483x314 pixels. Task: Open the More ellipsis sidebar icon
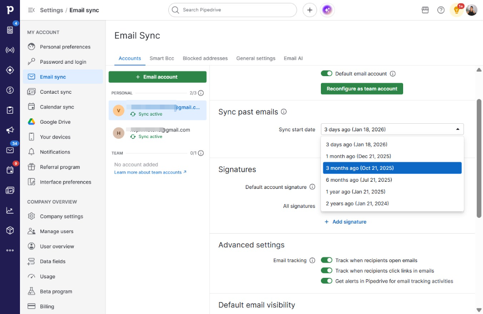pos(10,250)
